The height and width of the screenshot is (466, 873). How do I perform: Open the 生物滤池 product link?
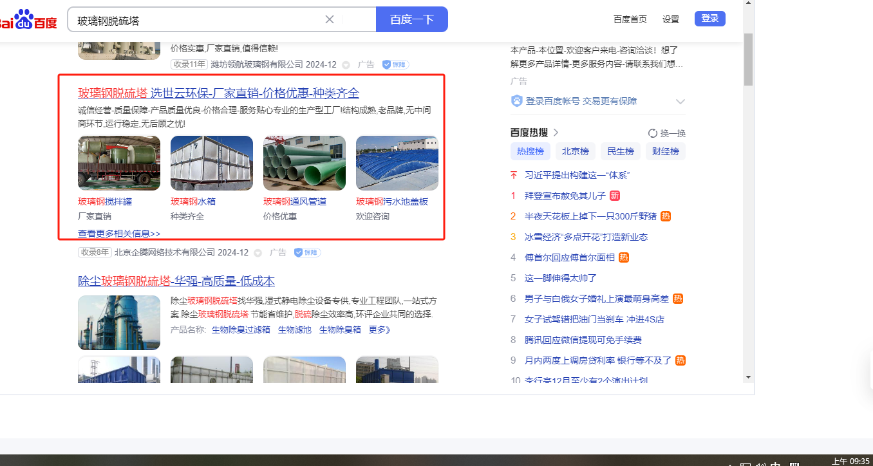click(x=295, y=330)
